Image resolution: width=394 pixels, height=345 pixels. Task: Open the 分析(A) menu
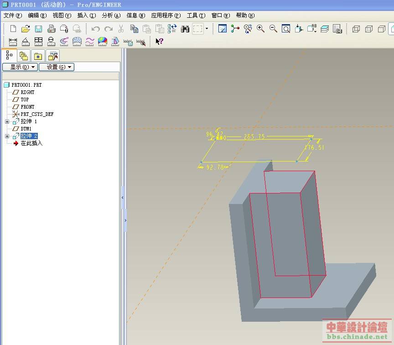tap(111, 16)
